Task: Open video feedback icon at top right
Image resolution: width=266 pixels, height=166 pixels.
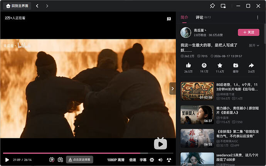Action: point(169,19)
